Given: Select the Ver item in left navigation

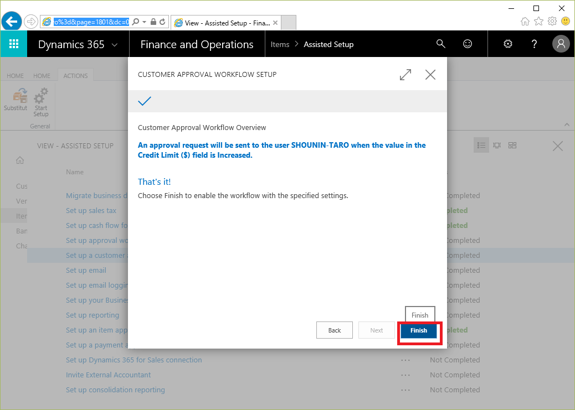Looking at the screenshot, I should click(x=22, y=201).
